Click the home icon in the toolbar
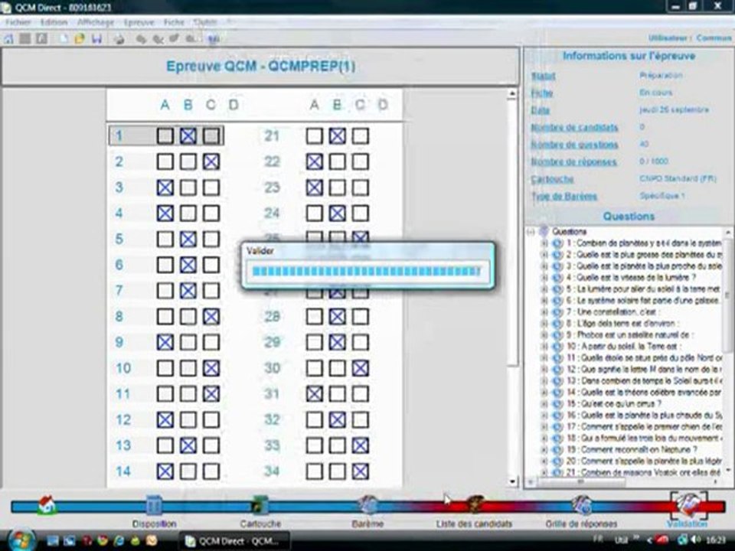The image size is (735, 551). tap(8, 39)
